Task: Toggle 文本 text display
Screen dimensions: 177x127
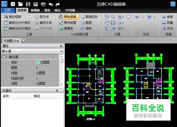Action: coord(168,29)
